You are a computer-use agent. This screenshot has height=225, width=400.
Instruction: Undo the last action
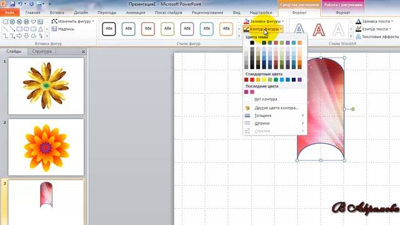pos(20,4)
